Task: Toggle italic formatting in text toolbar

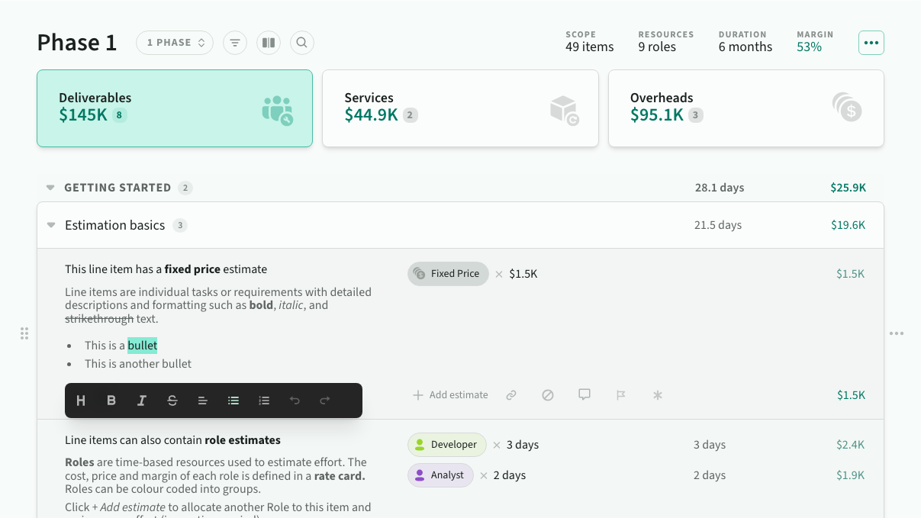Action: tap(142, 401)
